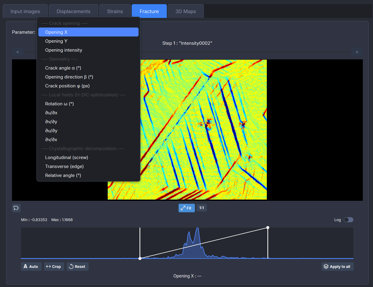Switch to the Strains tab
Image resolution: width=373 pixels, height=287 pixels.
[x=115, y=11]
